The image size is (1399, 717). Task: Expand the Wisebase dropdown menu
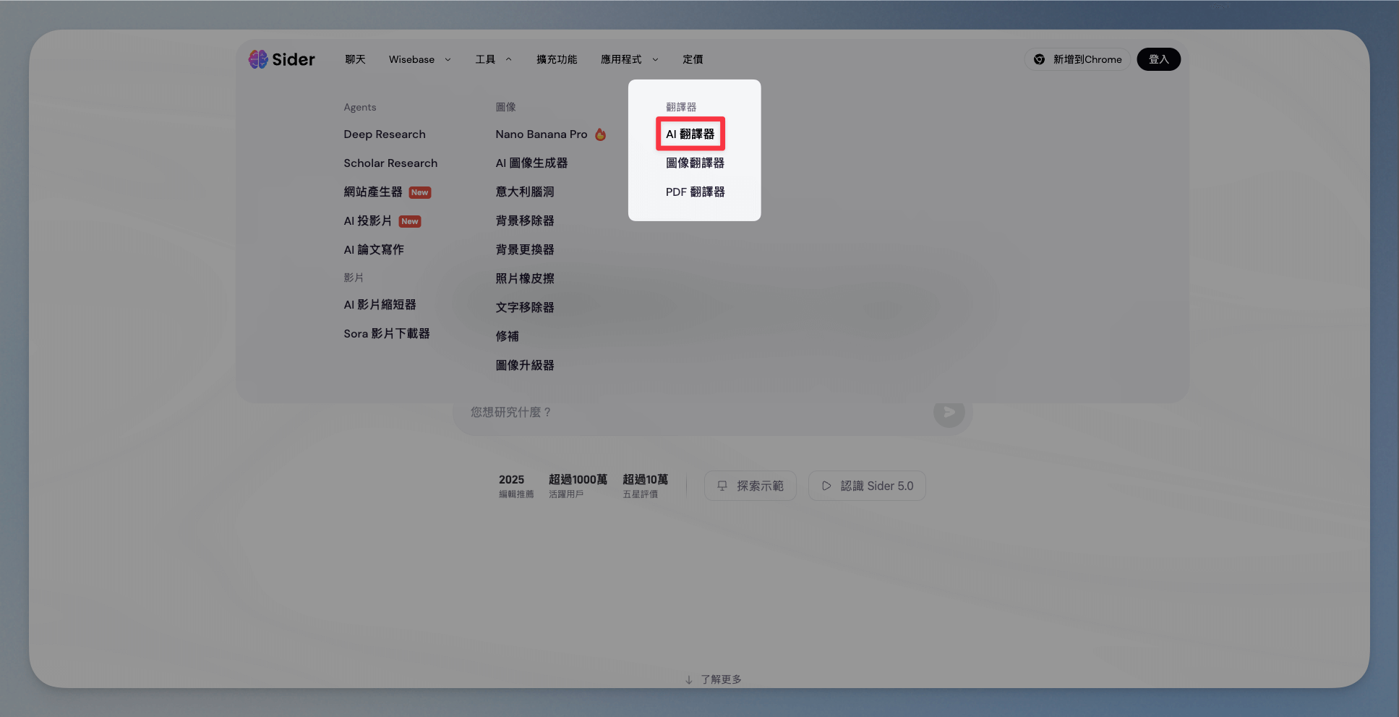coord(419,59)
